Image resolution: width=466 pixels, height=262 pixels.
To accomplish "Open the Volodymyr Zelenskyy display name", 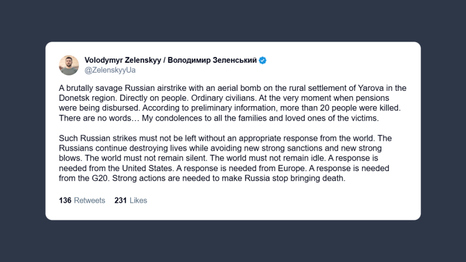I will tap(125, 60).
